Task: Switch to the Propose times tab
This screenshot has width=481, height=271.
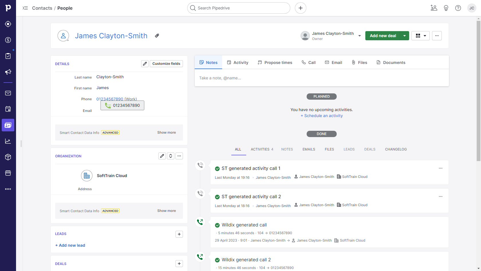Action: (x=275, y=63)
